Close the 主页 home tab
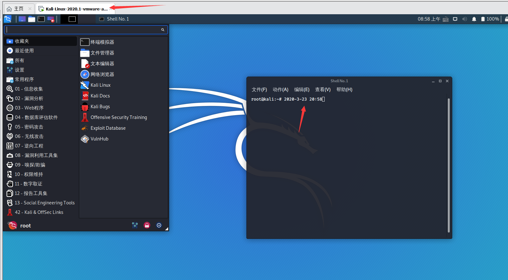The height and width of the screenshot is (280, 508). [x=30, y=9]
